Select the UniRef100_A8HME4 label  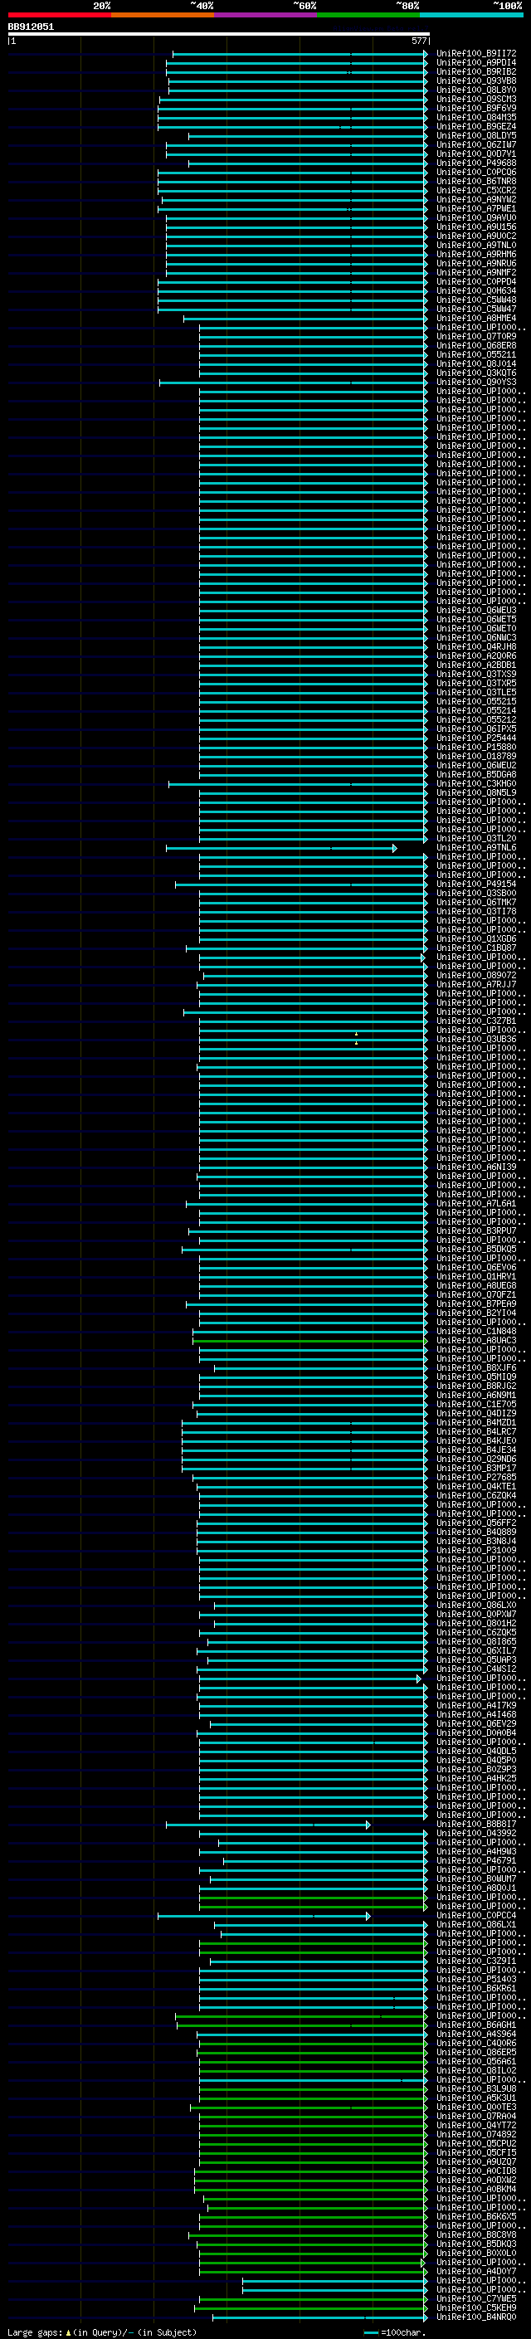[x=475, y=318]
